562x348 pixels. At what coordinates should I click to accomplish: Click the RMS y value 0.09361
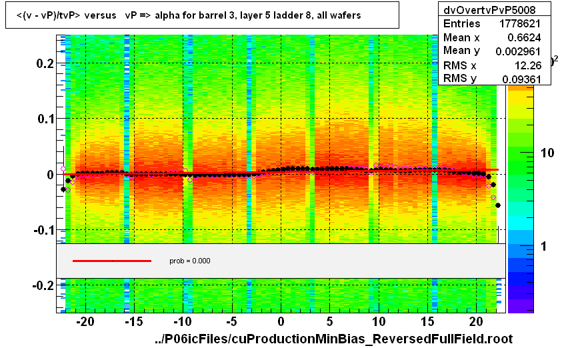pyautogui.click(x=521, y=79)
